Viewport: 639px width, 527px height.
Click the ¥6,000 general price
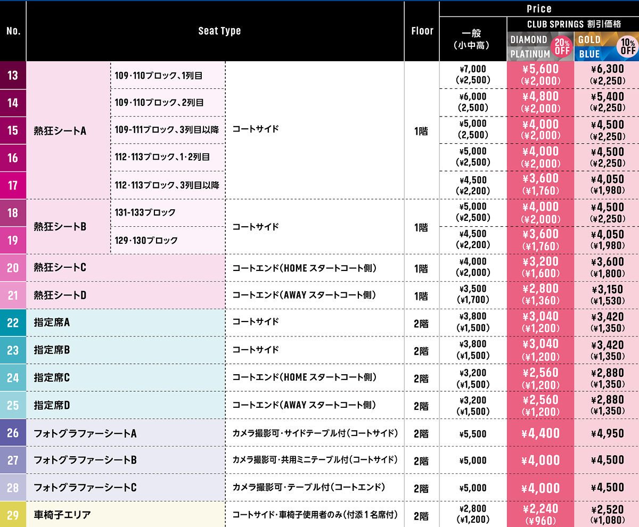point(472,97)
